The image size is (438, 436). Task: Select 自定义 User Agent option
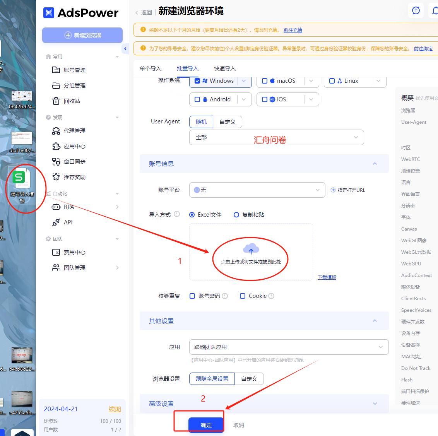pos(228,122)
